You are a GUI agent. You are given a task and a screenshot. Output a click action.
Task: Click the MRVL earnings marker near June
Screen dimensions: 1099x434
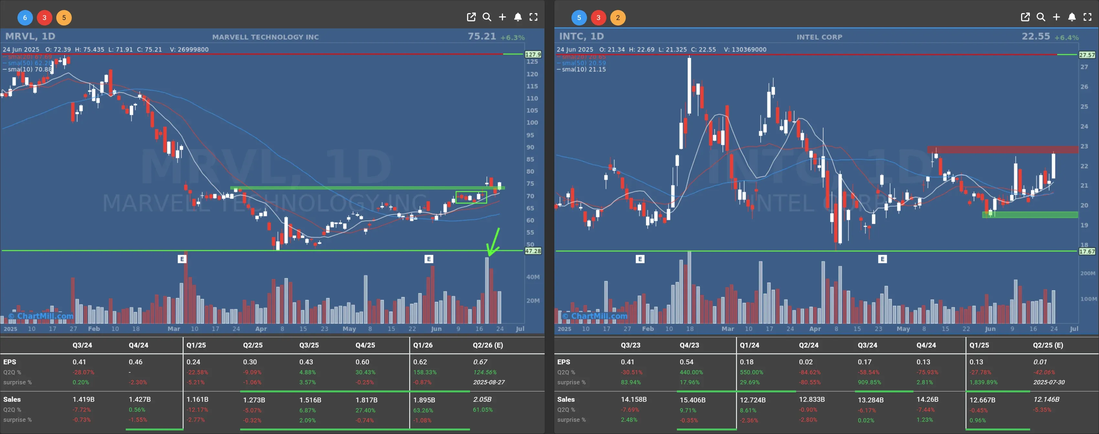[429, 259]
